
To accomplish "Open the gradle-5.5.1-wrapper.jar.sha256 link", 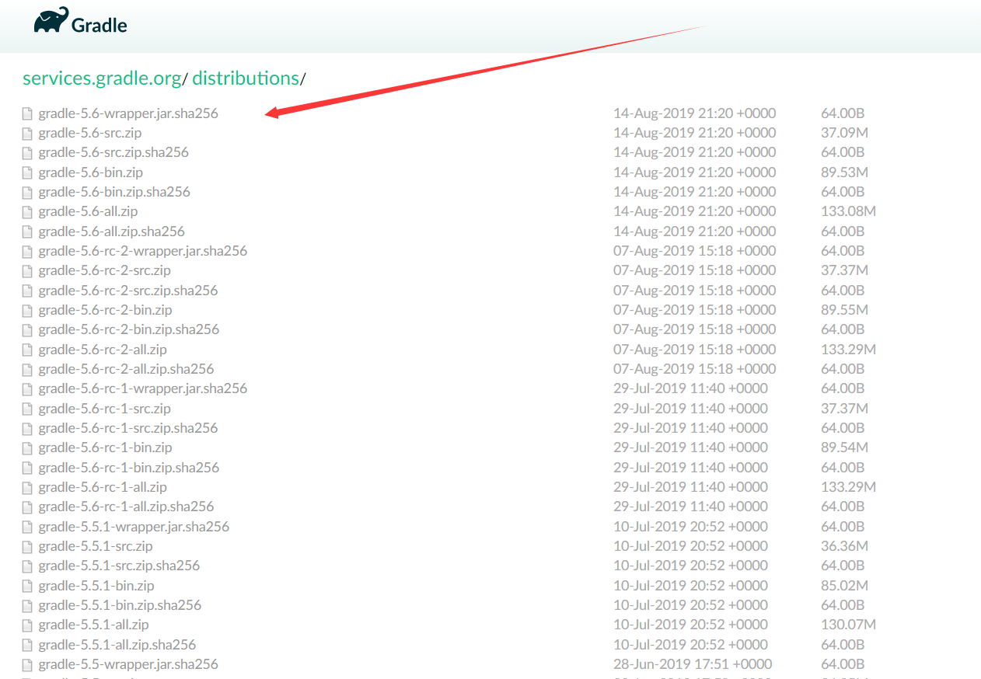I will pos(134,527).
